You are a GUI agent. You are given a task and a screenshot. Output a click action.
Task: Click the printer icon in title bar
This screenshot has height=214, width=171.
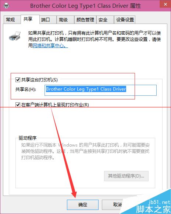(6, 6)
